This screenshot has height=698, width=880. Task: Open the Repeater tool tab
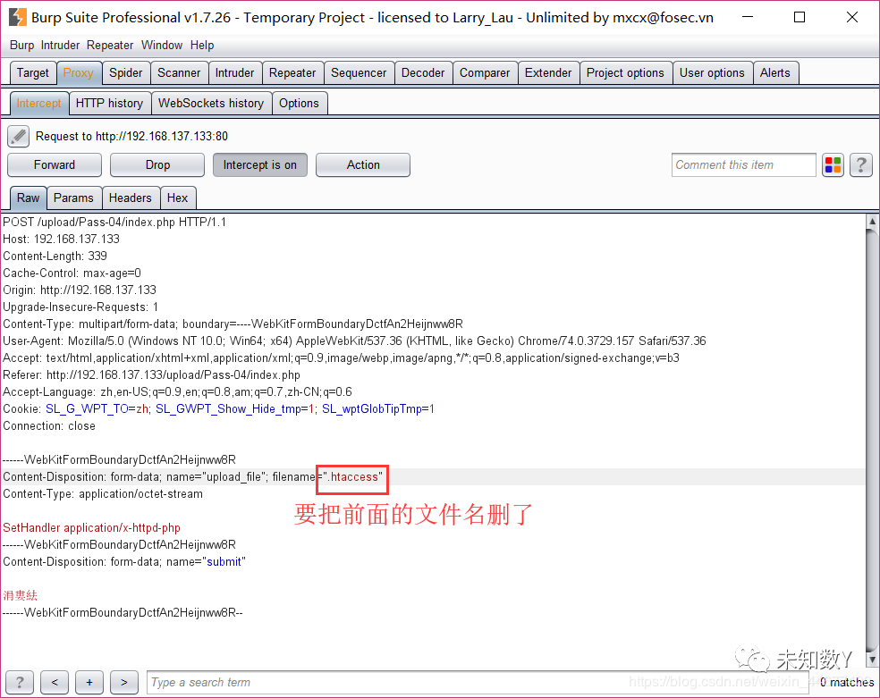tap(292, 73)
